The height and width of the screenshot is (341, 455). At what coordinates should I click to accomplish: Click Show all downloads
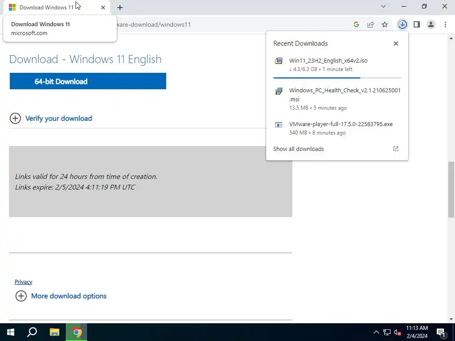tap(298, 149)
